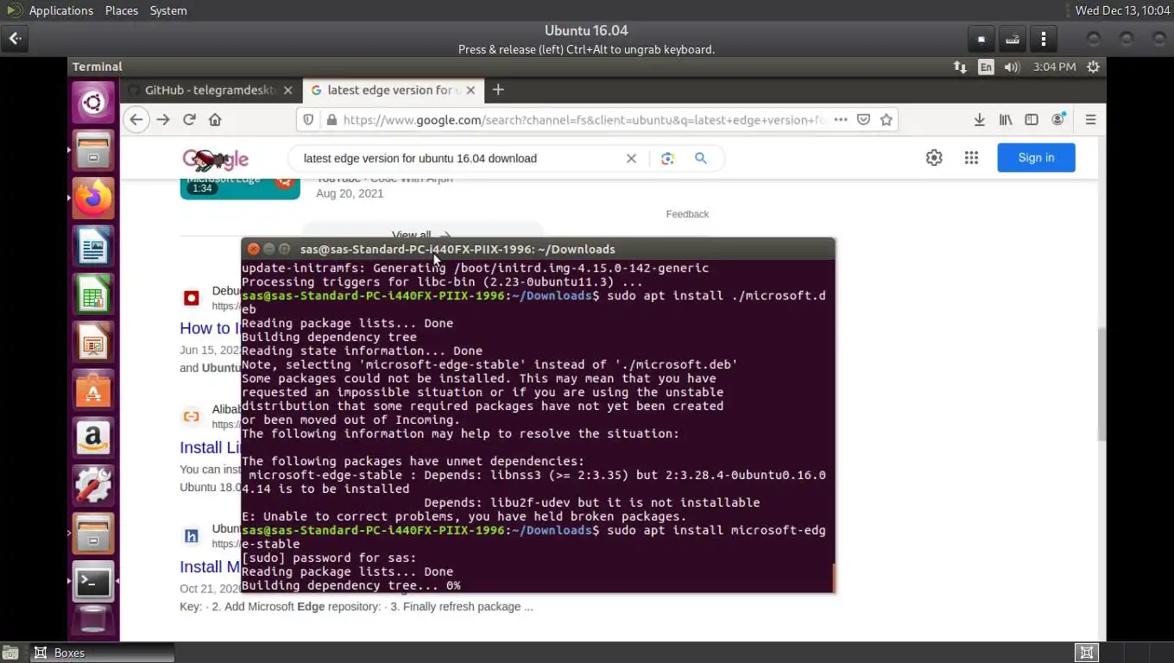This screenshot has height=663, width=1174.
Task: Toggle the Firefox sidebar
Action: coord(1032,120)
